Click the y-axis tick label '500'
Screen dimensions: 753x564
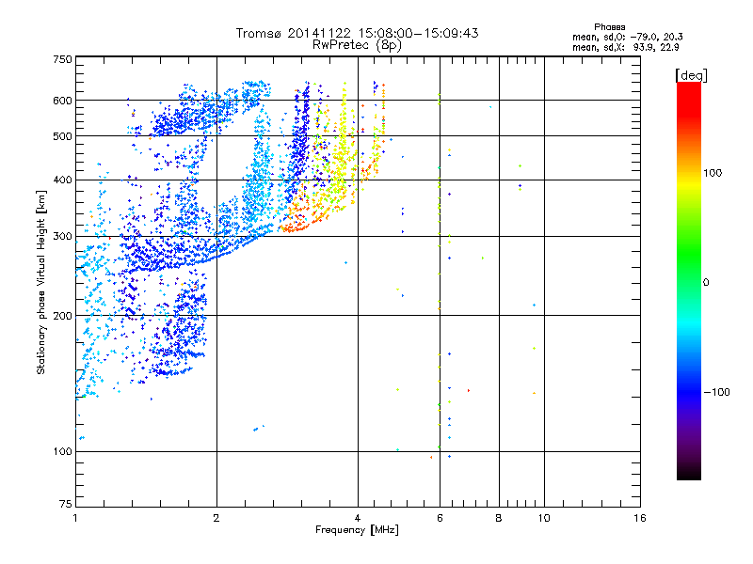pyautogui.click(x=62, y=136)
